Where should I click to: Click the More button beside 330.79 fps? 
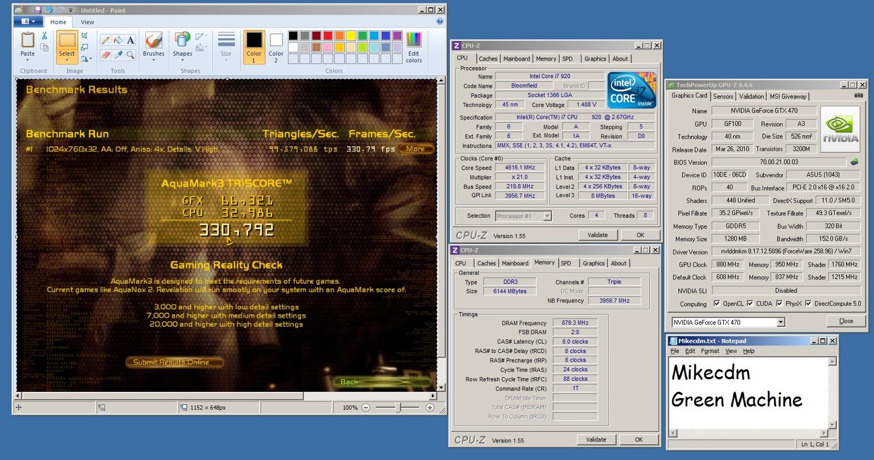pos(416,148)
